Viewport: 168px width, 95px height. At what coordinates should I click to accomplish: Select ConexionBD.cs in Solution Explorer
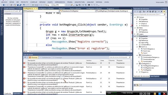pyautogui.click(x=146, y=45)
